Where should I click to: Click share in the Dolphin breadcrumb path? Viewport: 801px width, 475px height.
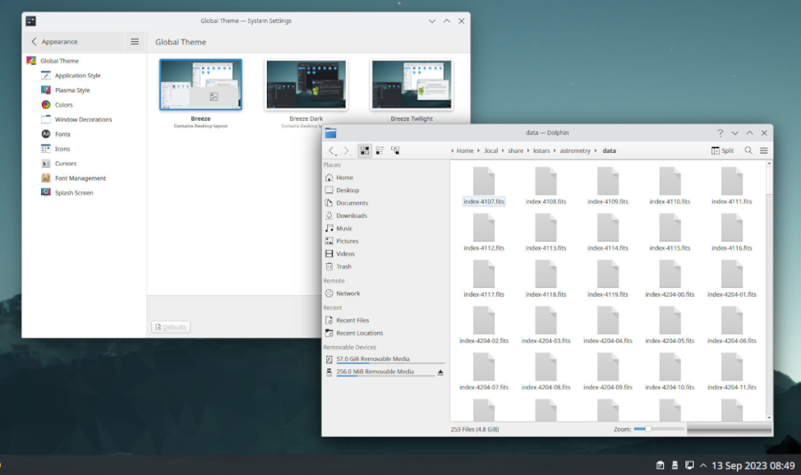point(515,150)
